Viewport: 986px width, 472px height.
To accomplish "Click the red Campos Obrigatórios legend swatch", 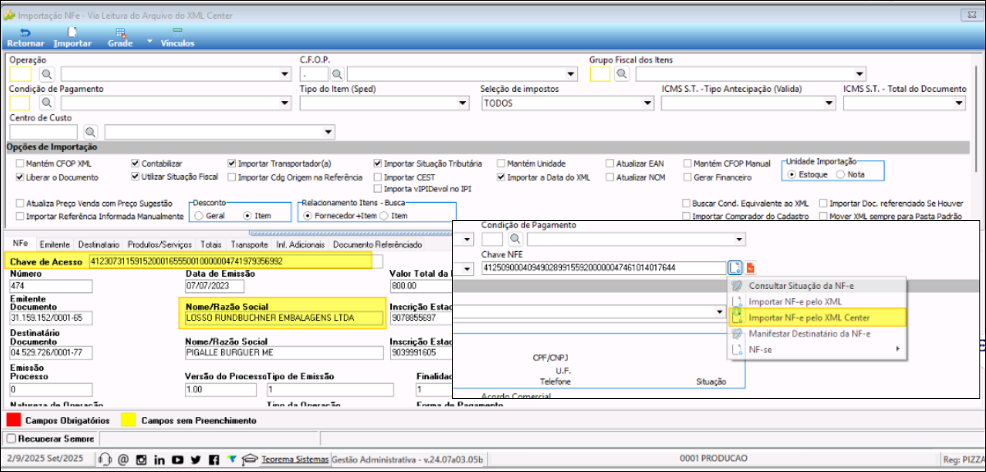I will [13, 419].
